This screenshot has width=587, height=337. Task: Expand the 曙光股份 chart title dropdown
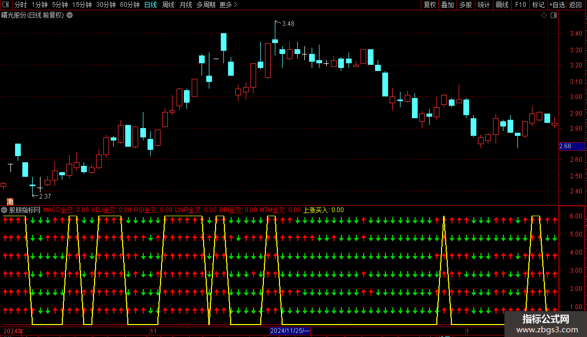[x=70, y=16]
